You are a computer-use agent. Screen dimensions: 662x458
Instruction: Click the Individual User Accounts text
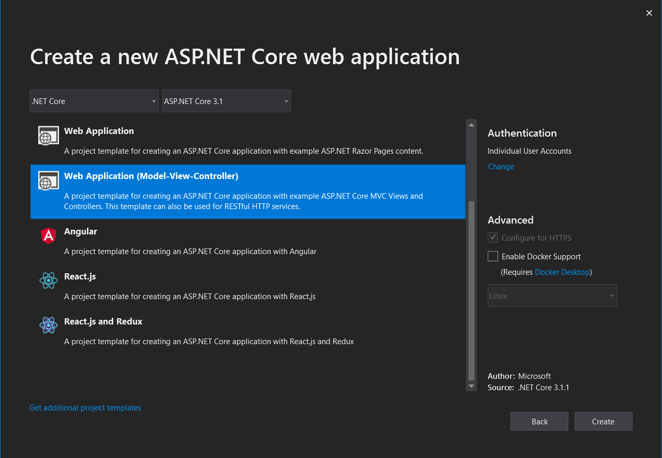[x=530, y=151]
